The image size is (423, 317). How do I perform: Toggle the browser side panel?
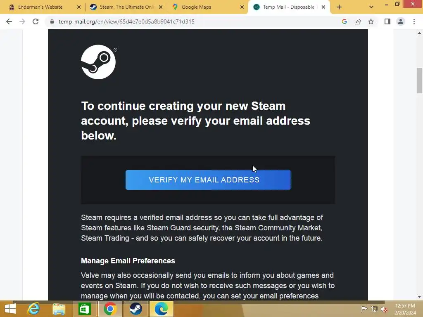coord(387,21)
